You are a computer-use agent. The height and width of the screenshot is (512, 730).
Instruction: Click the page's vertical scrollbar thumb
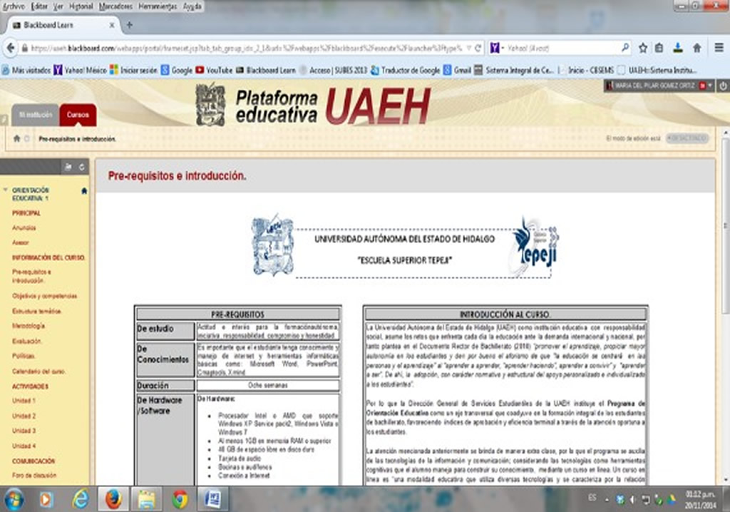[725, 225]
